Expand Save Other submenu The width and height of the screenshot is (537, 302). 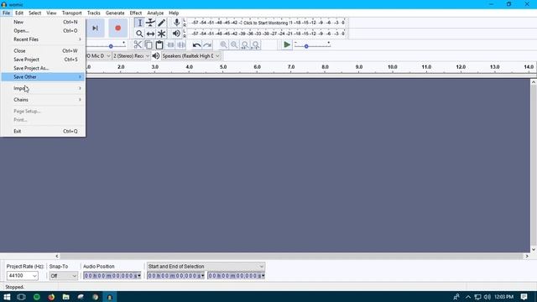point(43,77)
